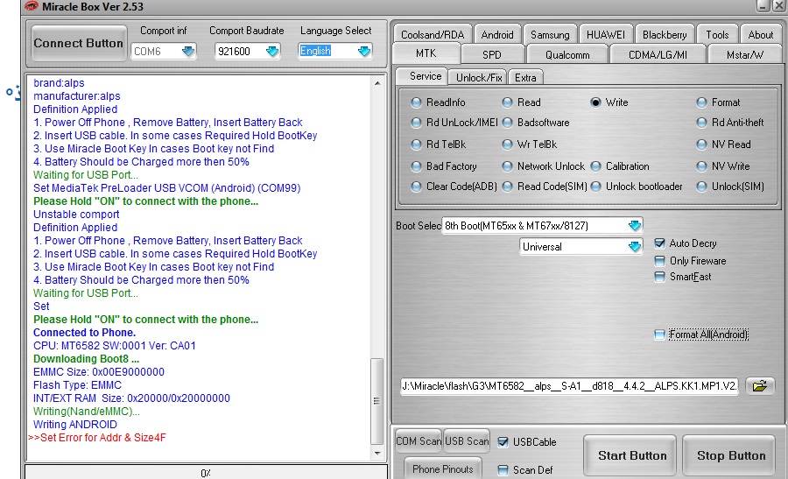Click the log panel scrollbar thumb
The width and height of the screenshot is (788, 479).
(376, 401)
